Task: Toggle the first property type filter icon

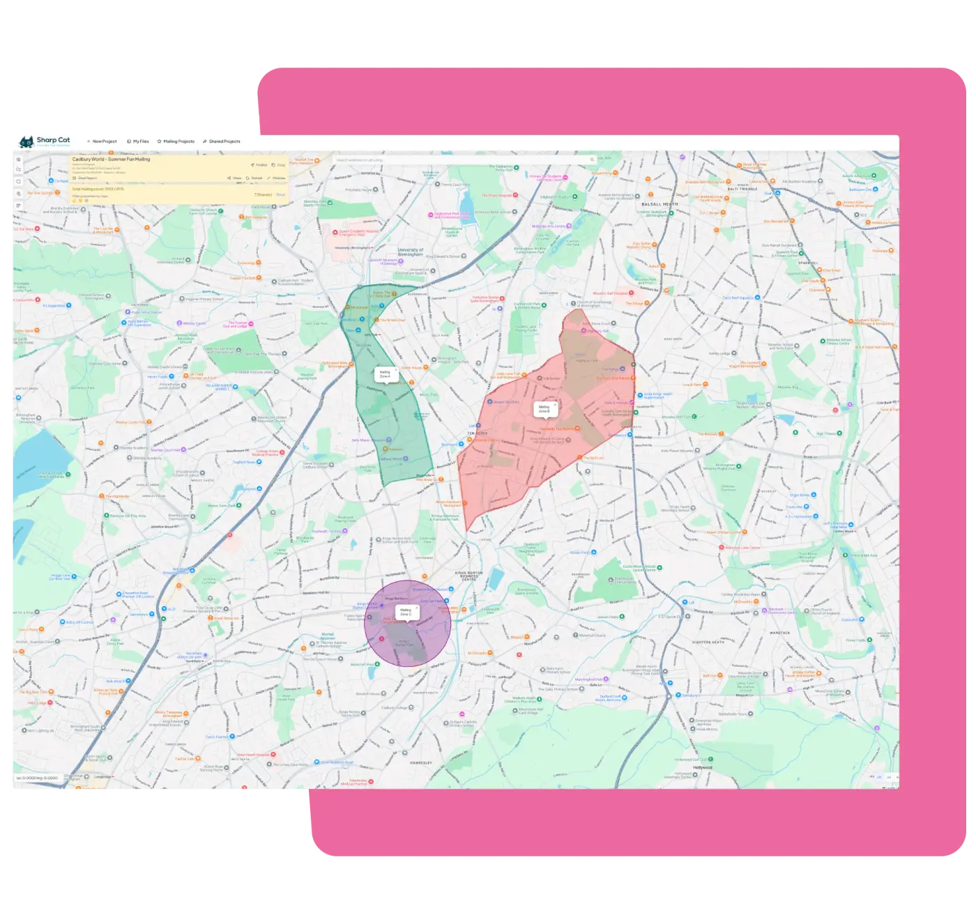Action: point(75,201)
